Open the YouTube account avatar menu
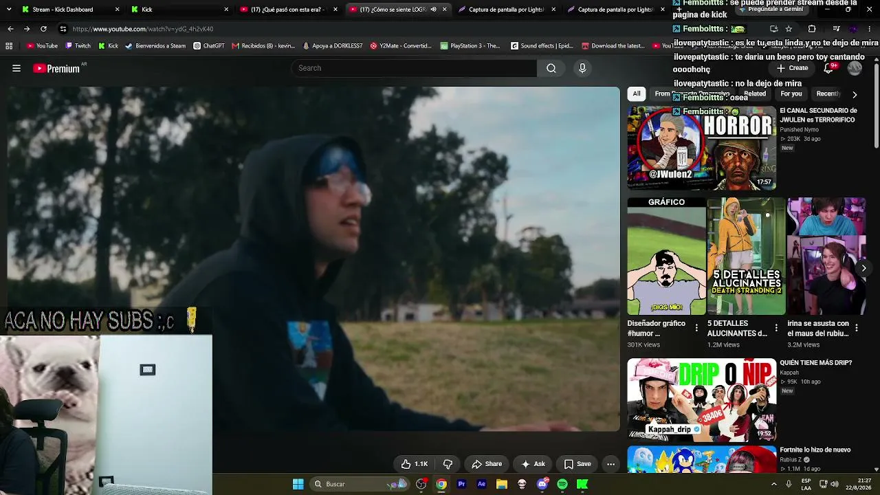Image resolution: width=880 pixels, height=495 pixels. point(855,68)
